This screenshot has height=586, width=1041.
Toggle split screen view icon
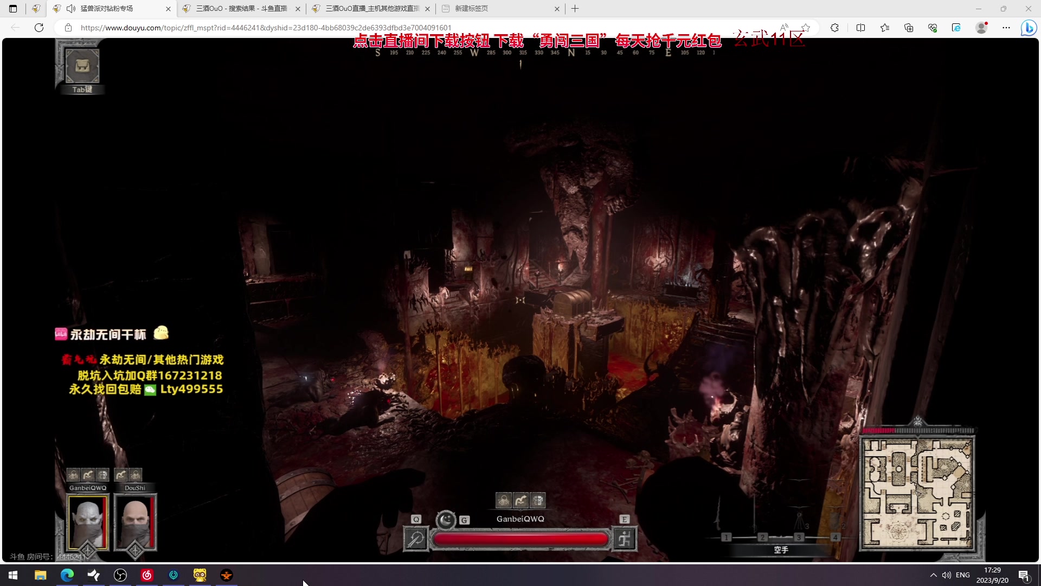pyautogui.click(x=860, y=28)
